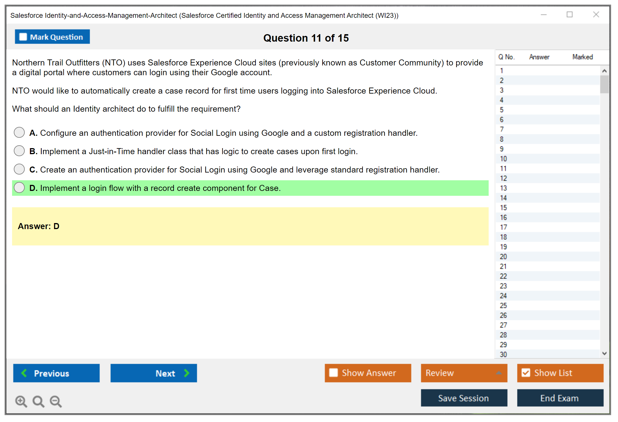Viewport: 618px width, 422px height.
Task: Click the reset zoom magnifier icon
Action: click(x=38, y=401)
